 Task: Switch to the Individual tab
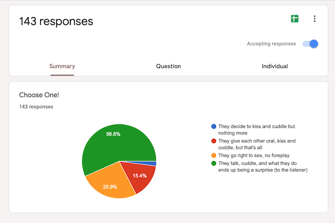275,66
